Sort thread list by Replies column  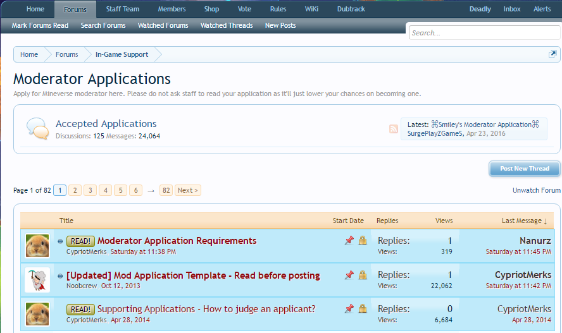[x=387, y=221]
